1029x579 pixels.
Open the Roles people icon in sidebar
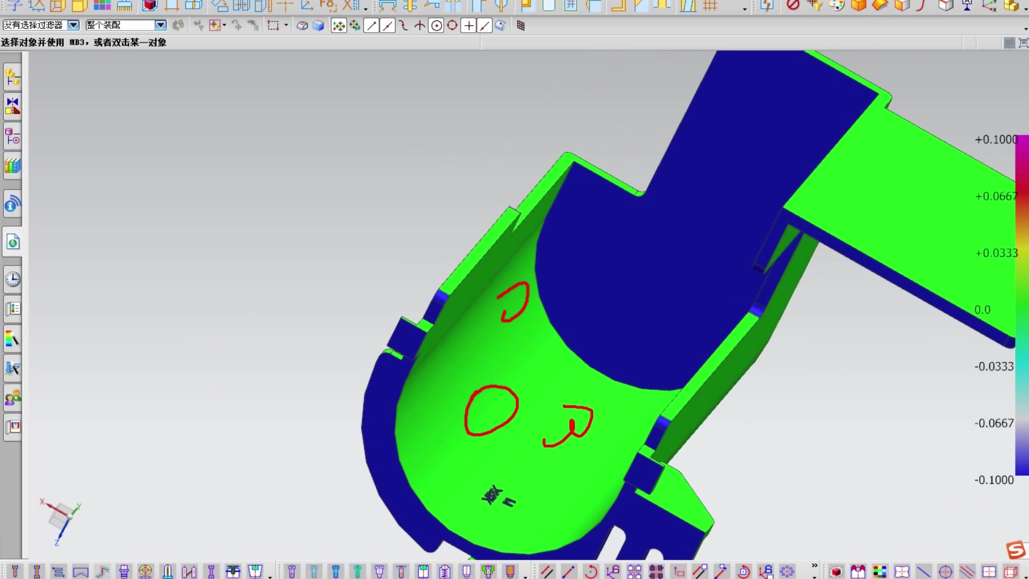click(x=13, y=398)
